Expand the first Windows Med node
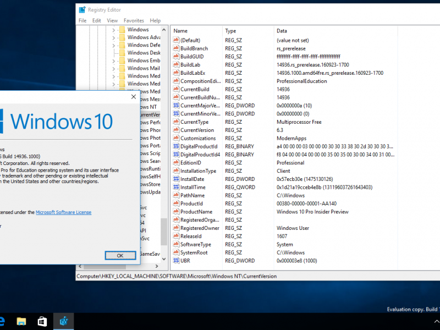The image size is (440, 330). pyautogui.click(x=113, y=76)
